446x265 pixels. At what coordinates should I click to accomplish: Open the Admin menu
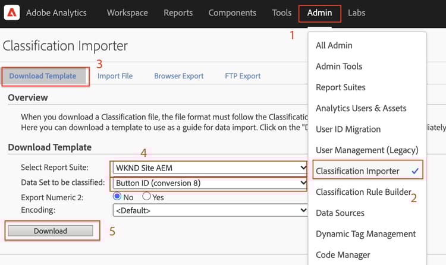coord(319,12)
